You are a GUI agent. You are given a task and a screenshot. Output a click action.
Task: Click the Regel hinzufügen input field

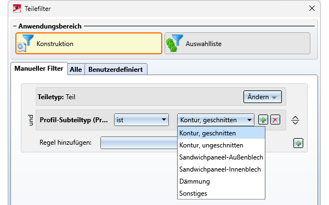(x=139, y=143)
